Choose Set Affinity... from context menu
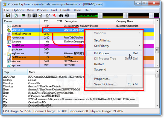 (114, 40)
